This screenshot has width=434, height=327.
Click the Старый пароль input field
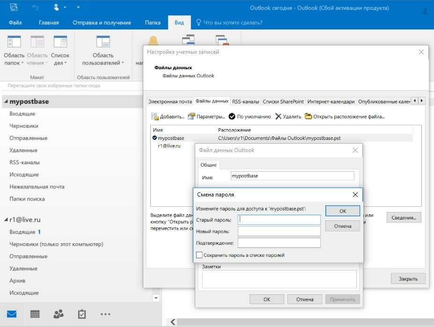tap(279, 220)
